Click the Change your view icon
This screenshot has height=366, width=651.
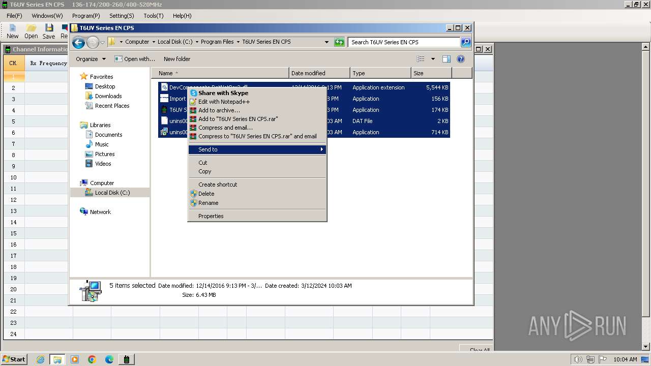point(421,59)
